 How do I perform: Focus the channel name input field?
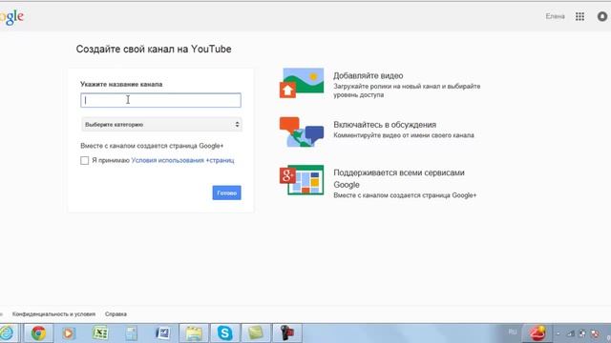point(160,100)
